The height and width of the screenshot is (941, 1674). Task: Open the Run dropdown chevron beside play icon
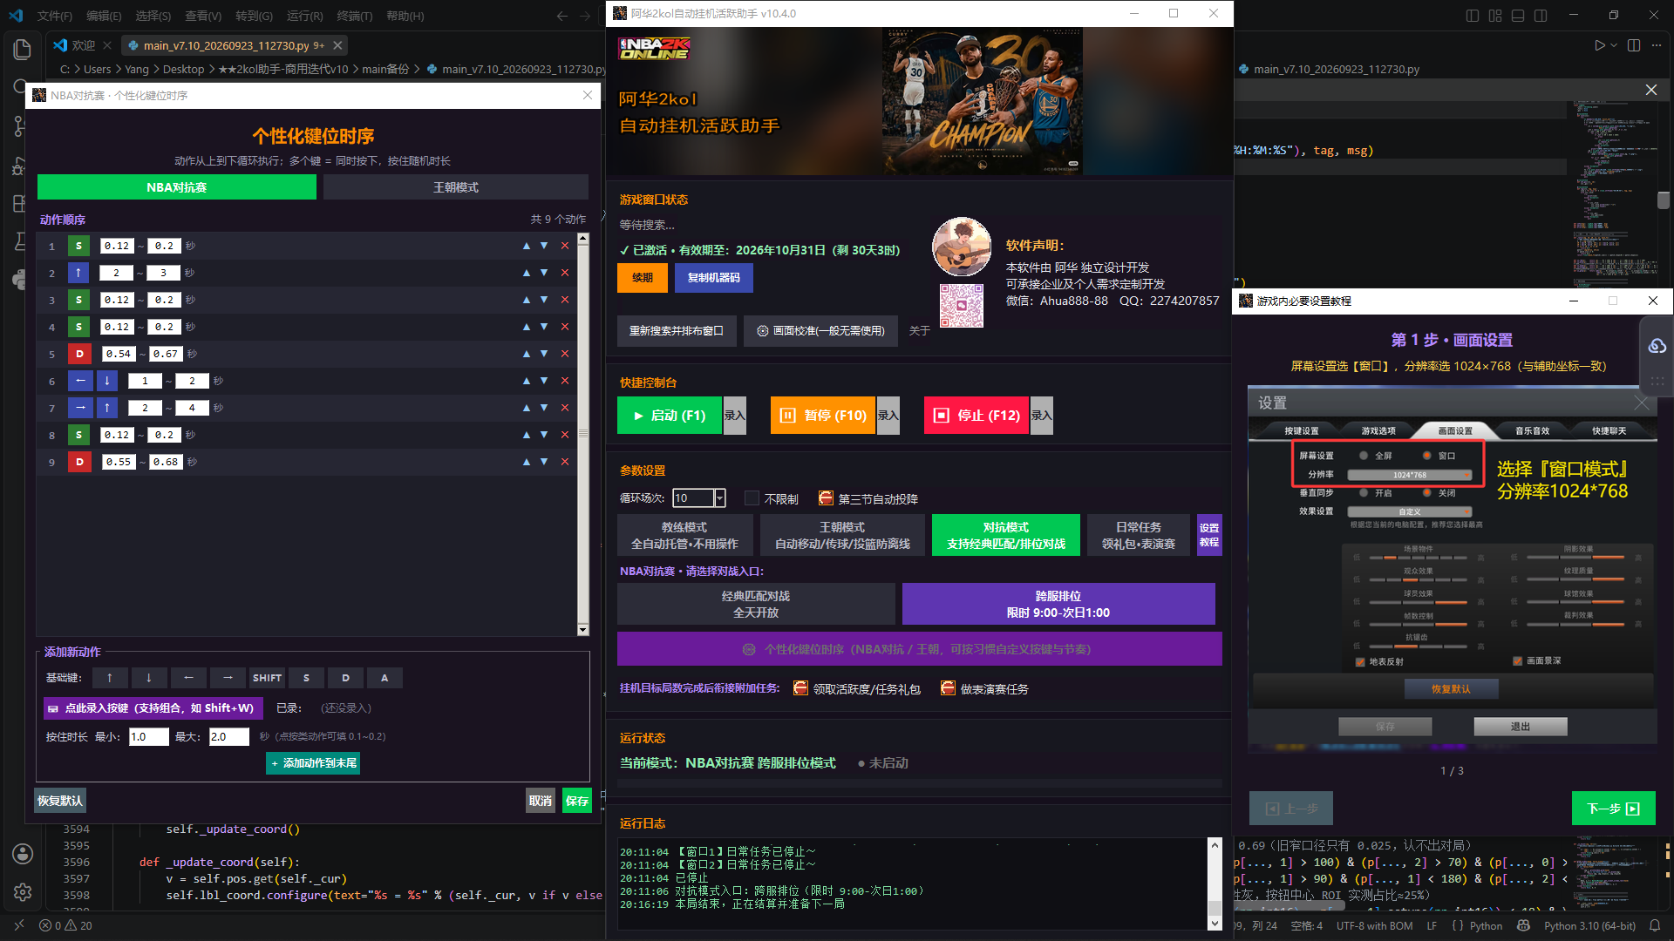(x=1614, y=45)
